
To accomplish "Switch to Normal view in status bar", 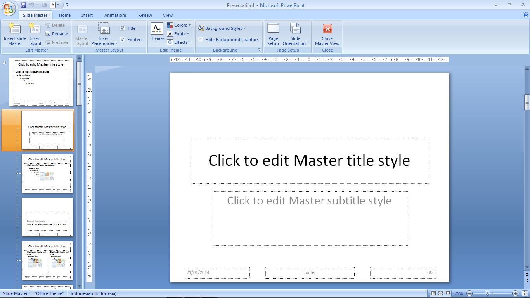I will click(x=434, y=293).
